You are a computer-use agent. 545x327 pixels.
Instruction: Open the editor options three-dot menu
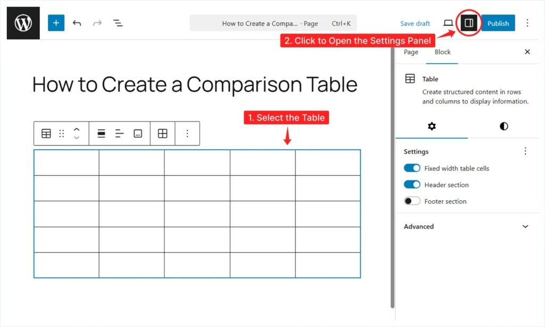(x=527, y=23)
